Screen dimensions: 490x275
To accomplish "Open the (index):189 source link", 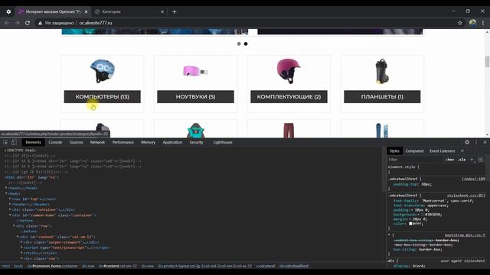I will click(x=473, y=179).
